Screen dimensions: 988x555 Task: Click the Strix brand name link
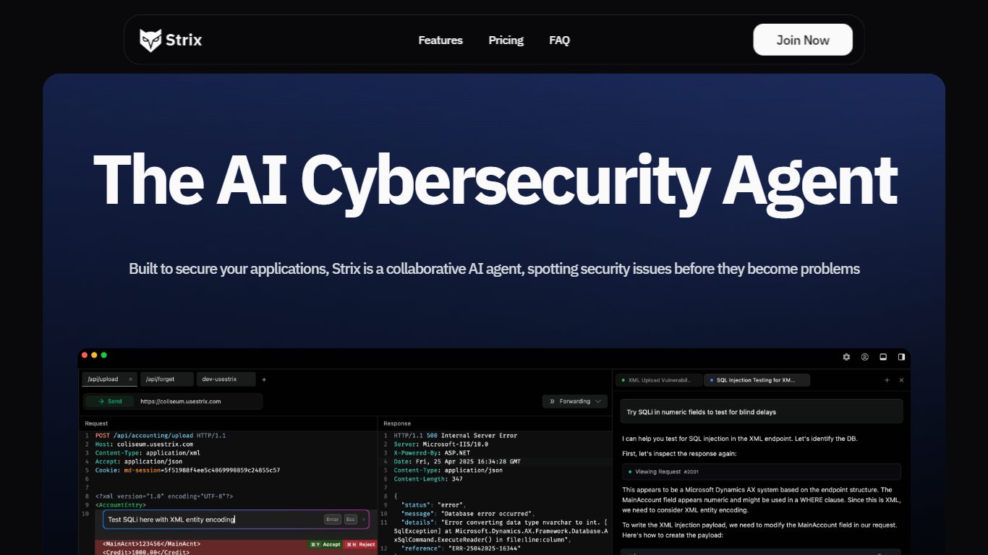[184, 40]
